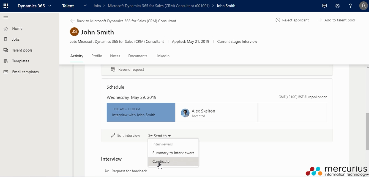Open Jobs from the sidebar
This screenshot has height=177, width=369.
point(16,39)
